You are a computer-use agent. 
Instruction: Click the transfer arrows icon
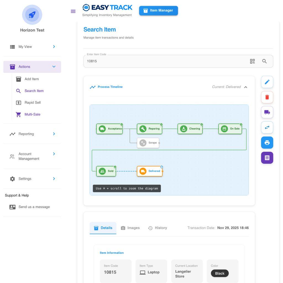point(267,127)
